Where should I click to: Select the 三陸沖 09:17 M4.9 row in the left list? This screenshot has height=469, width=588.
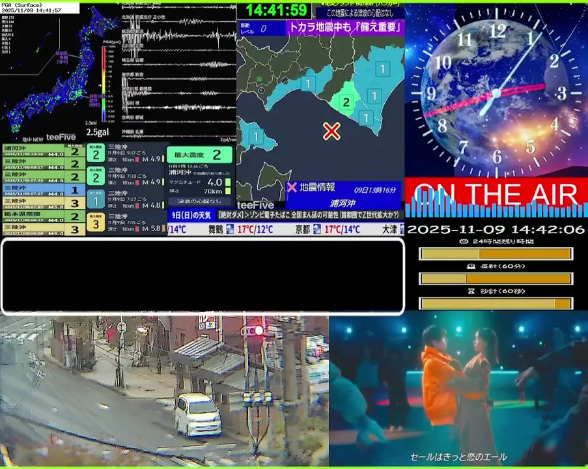point(44,163)
